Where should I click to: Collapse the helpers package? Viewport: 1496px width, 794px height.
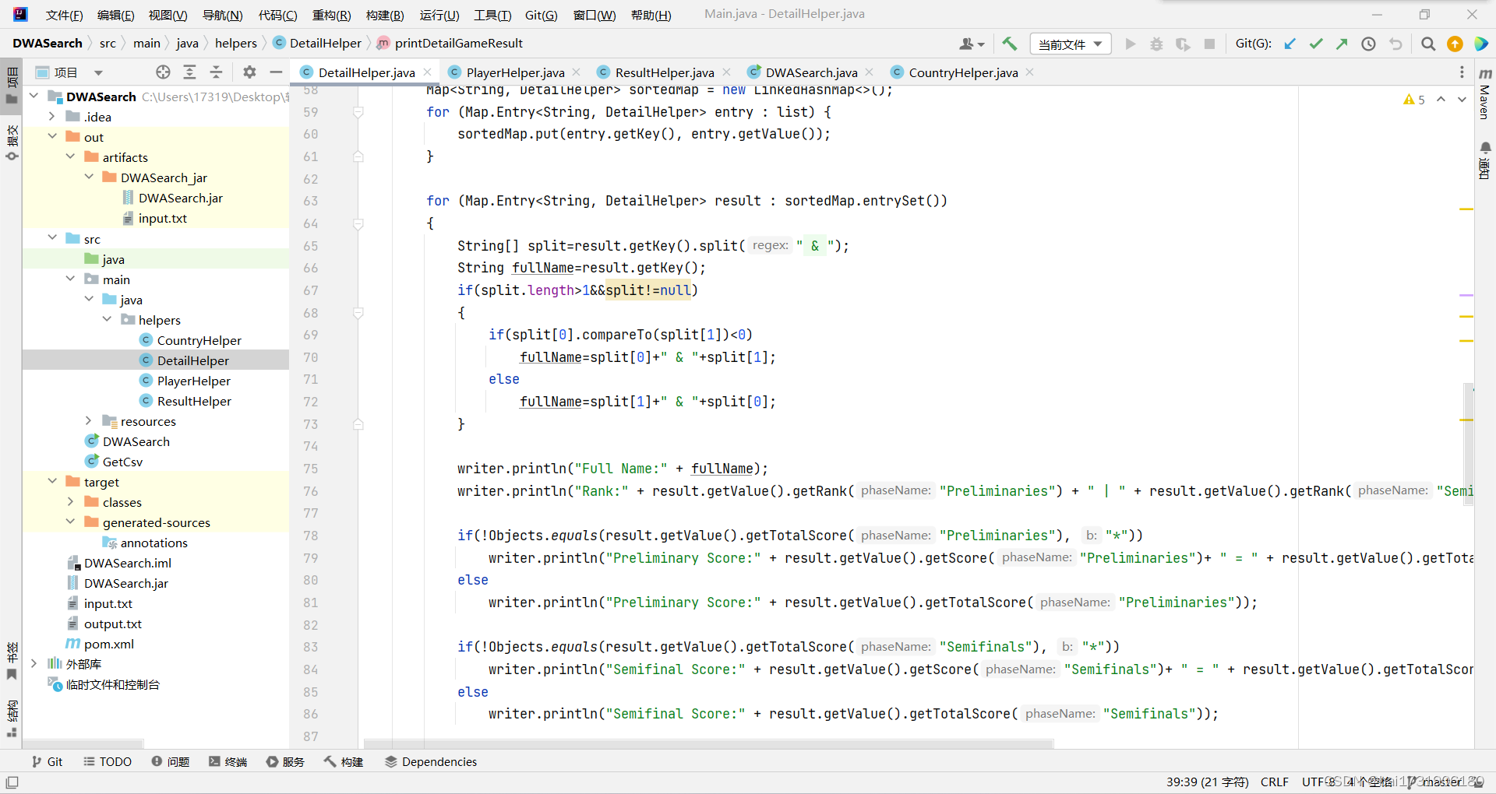pos(108,319)
